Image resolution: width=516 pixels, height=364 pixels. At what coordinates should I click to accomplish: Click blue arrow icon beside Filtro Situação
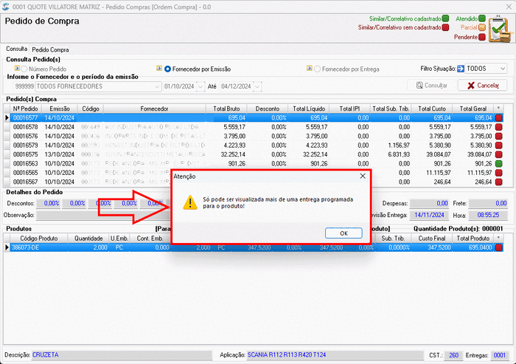461,69
